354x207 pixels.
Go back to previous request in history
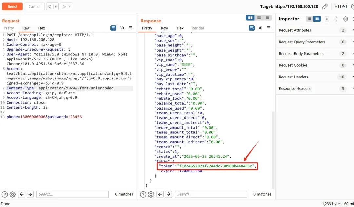(50, 6)
